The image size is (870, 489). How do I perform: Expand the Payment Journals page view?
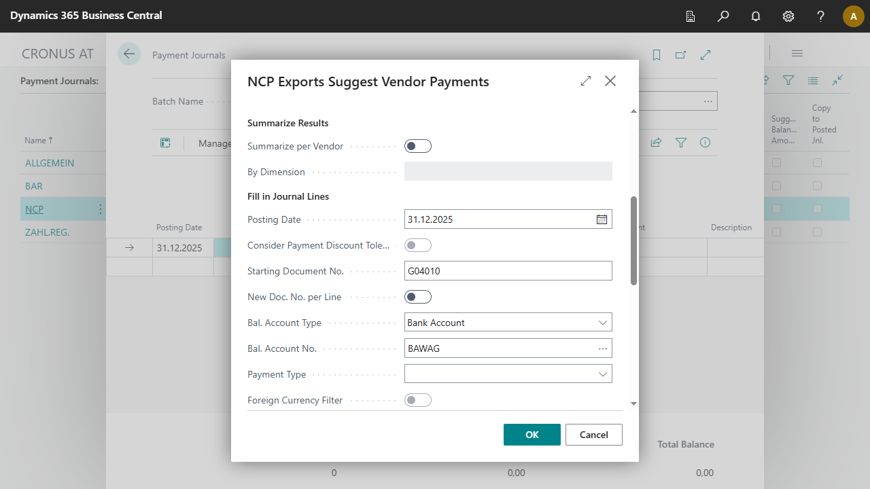(706, 55)
